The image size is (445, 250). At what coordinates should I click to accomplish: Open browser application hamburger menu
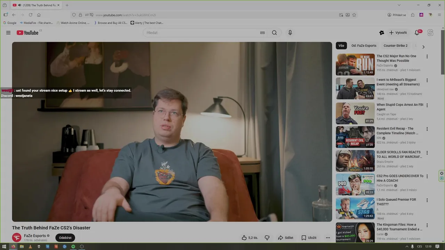tap(439, 15)
